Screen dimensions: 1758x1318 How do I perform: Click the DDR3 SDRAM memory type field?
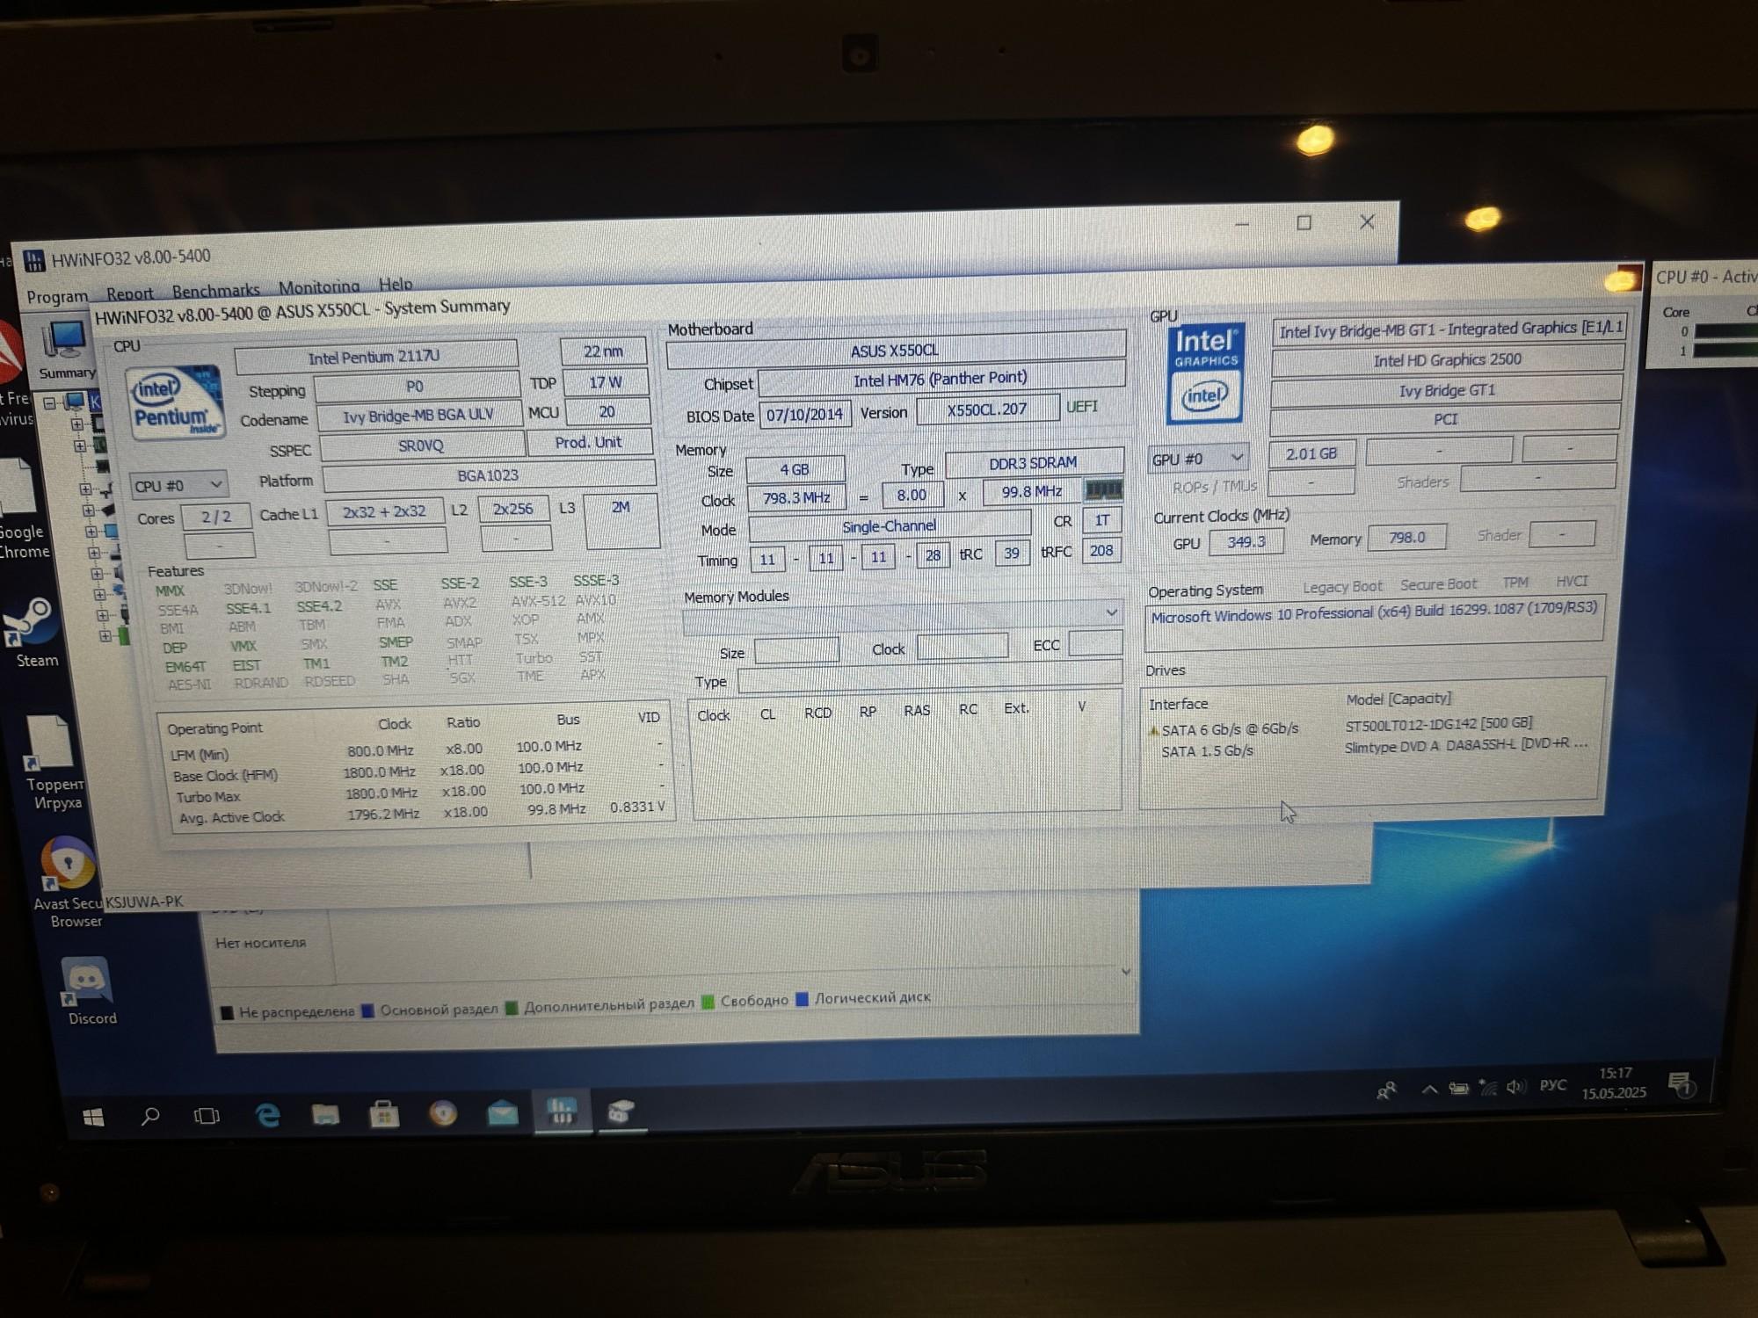point(1034,462)
